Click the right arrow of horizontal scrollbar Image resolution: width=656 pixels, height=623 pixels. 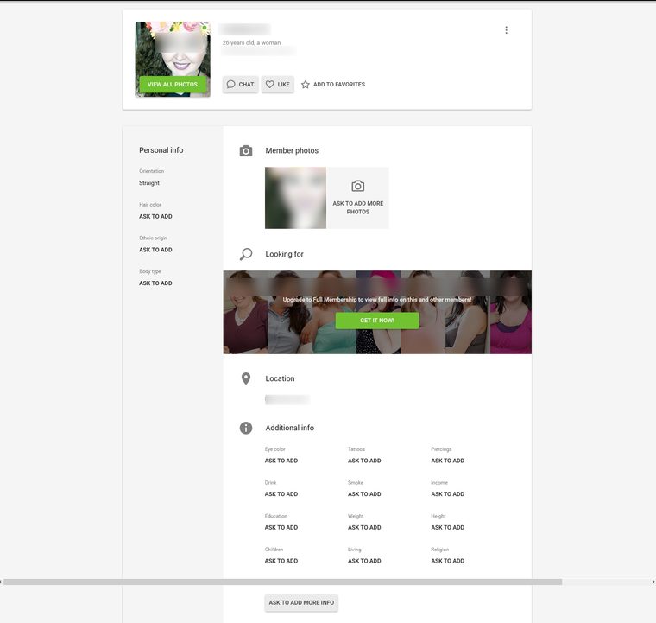click(653, 582)
